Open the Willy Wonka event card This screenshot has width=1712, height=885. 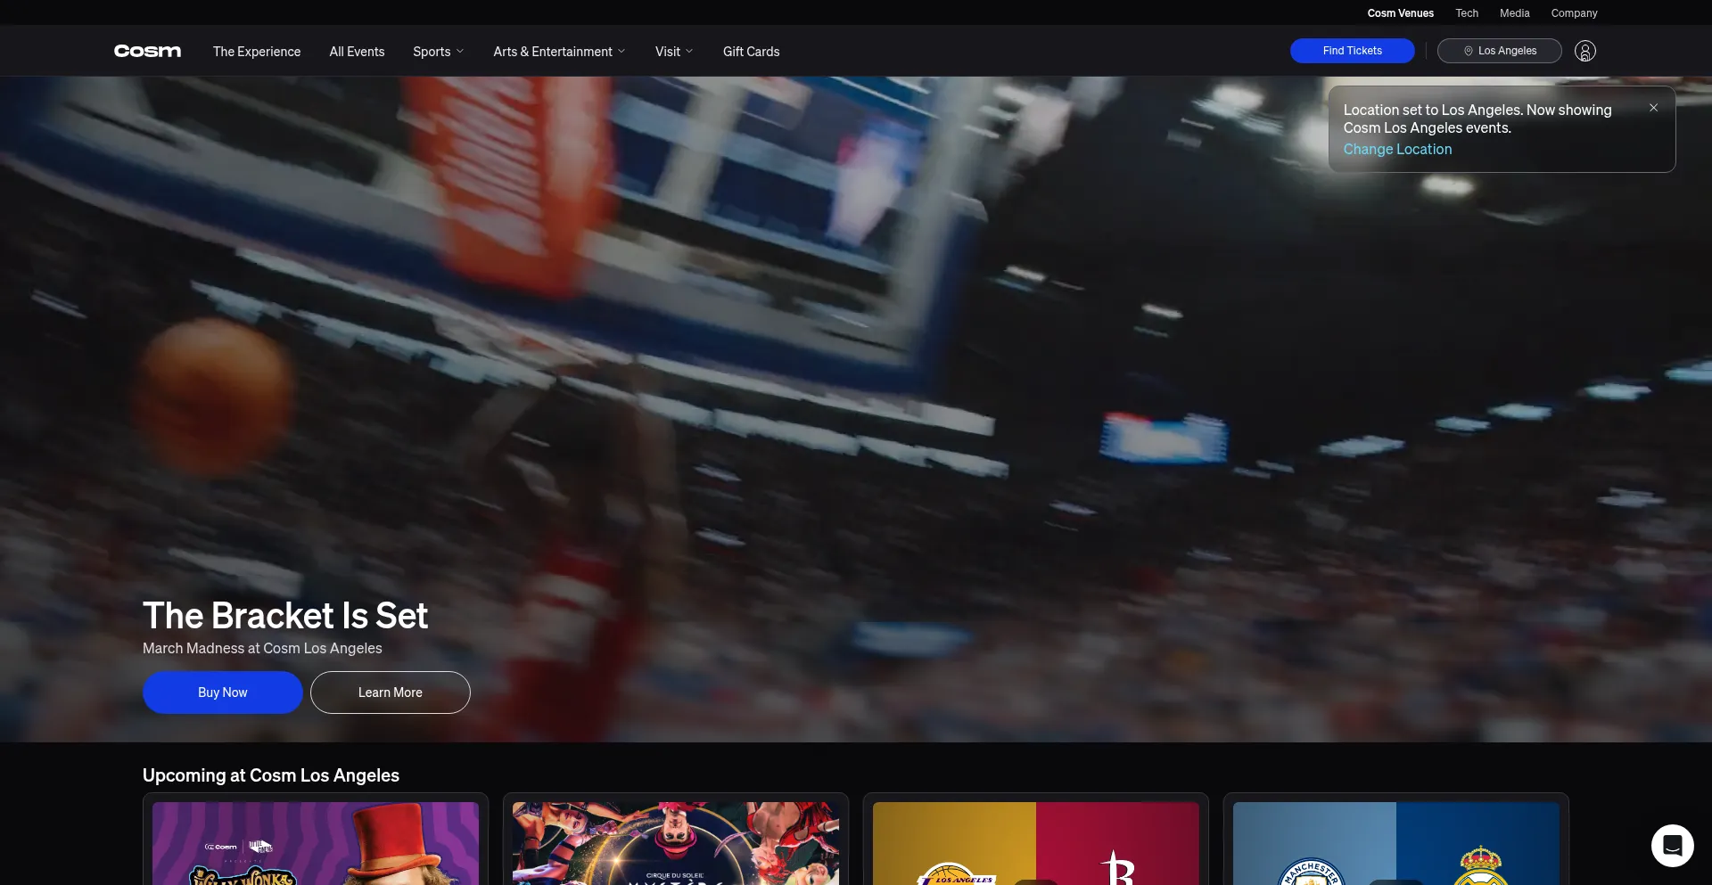click(x=316, y=840)
